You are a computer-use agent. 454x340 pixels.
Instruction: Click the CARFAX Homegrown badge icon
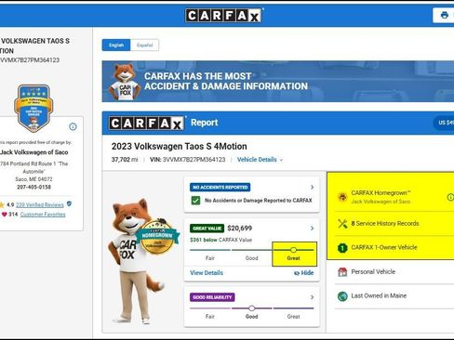[342, 197]
